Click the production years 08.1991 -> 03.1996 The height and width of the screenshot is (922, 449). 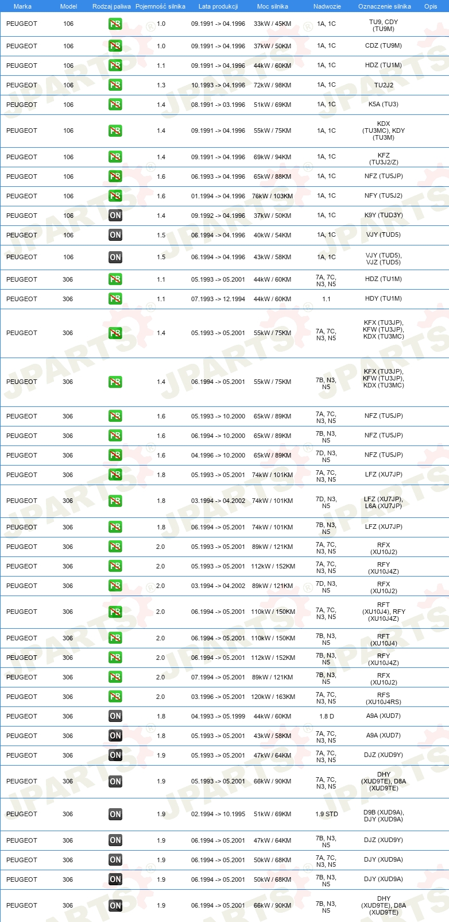point(218,105)
